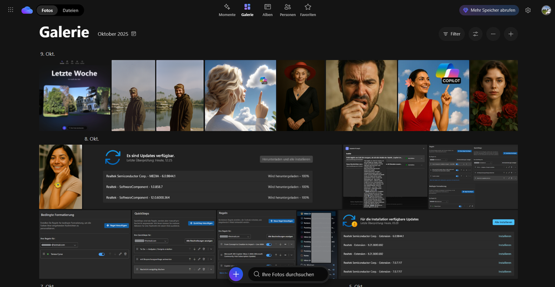The image size is (555, 287).
Task: Open the profile avatar menu
Action: (546, 10)
